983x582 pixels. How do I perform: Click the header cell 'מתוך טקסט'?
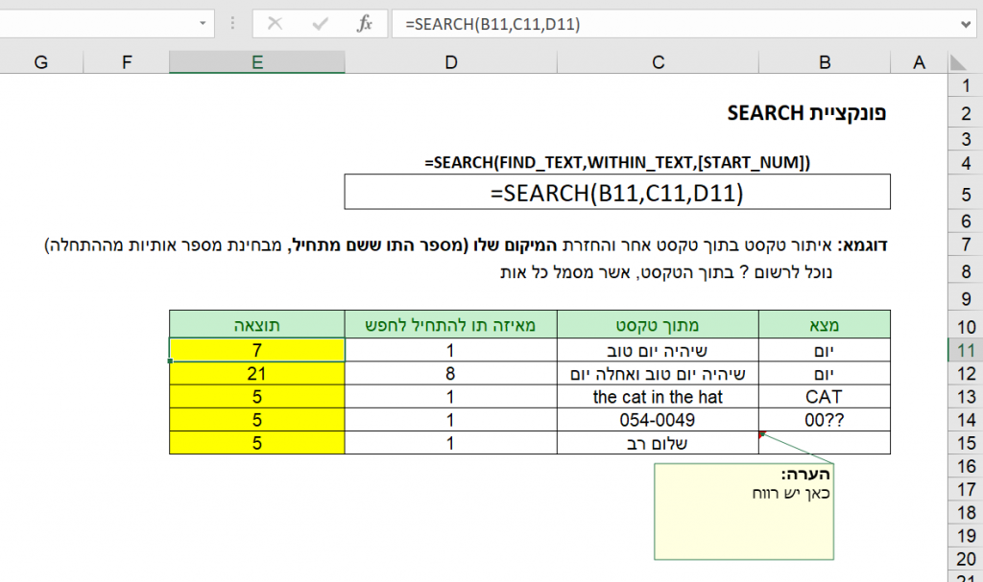click(658, 324)
